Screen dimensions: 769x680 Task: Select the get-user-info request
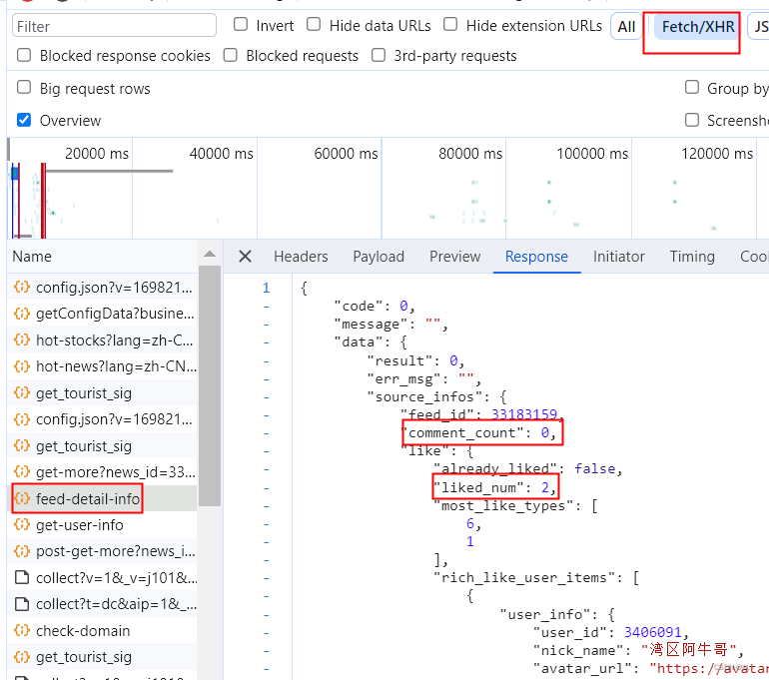(x=103, y=525)
